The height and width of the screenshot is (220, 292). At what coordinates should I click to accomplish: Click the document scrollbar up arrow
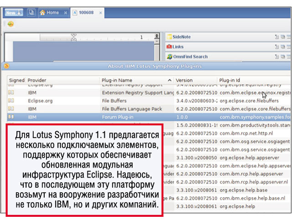pyautogui.click(x=157, y=41)
